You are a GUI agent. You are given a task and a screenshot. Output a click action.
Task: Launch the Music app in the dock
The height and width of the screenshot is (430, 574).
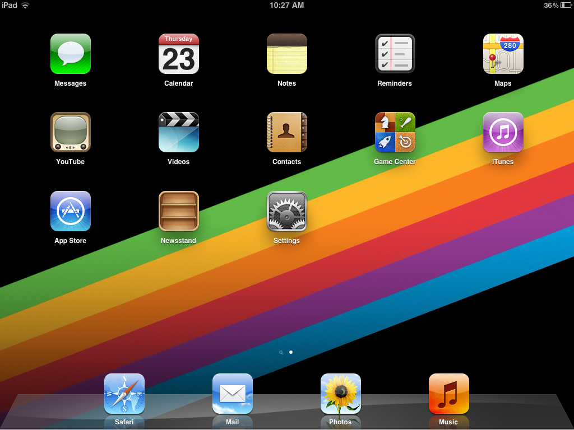tap(448, 394)
